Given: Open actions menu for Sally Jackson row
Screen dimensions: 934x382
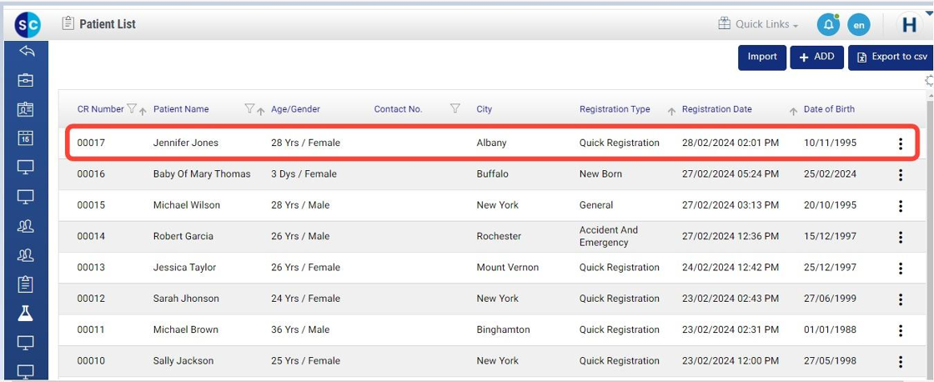Looking at the screenshot, I should point(901,361).
